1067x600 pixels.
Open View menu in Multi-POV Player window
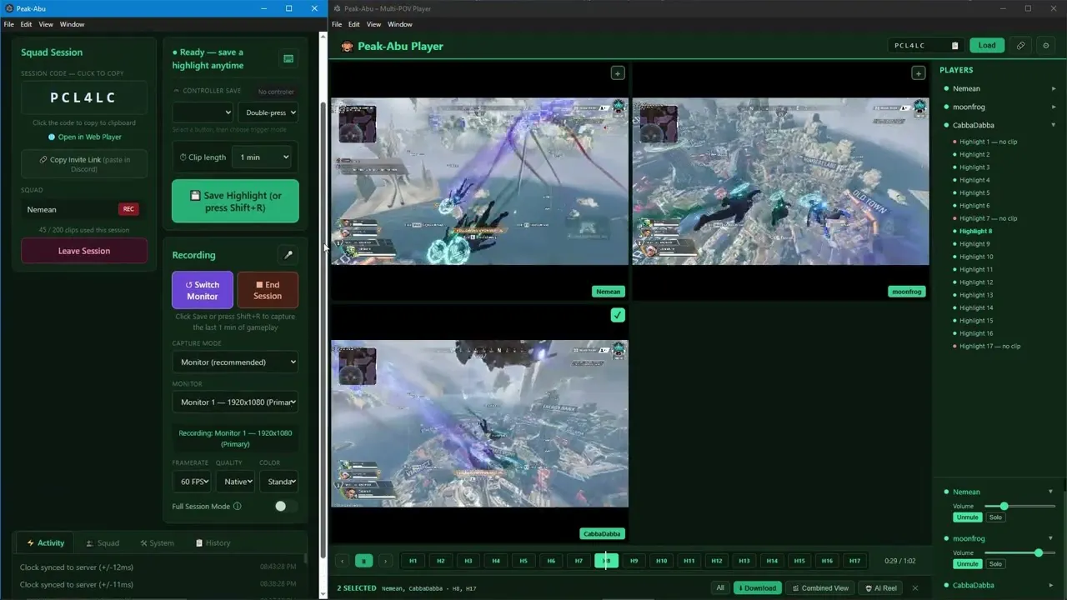pos(374,24)
